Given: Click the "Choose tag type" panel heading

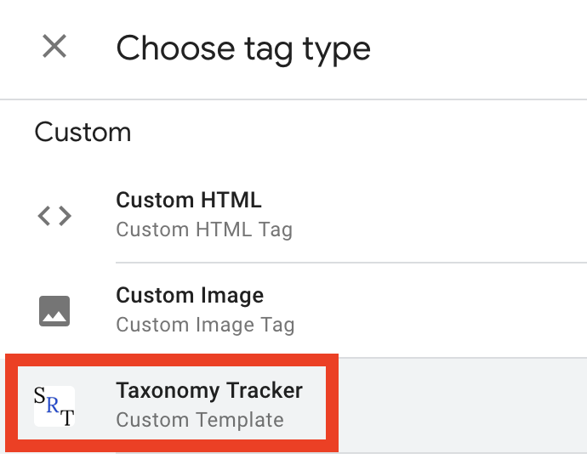Looking at the screenshot, I should (243, 48).
